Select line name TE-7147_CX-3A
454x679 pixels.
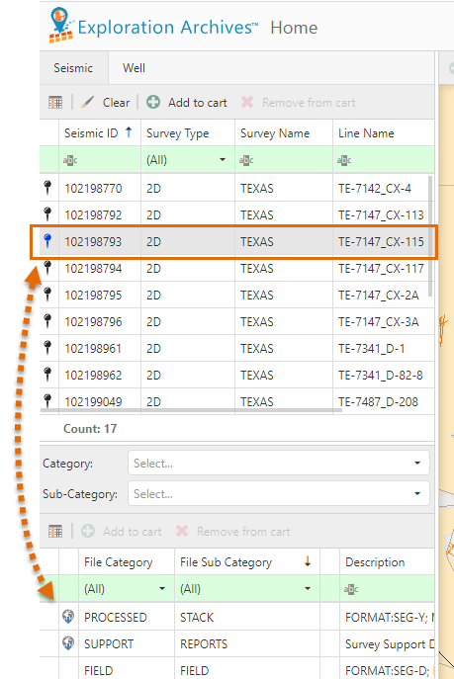(378, 322)
